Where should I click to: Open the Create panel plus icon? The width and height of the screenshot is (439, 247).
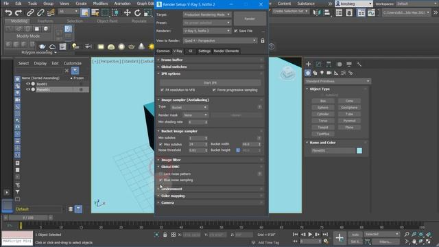[308, 64]
